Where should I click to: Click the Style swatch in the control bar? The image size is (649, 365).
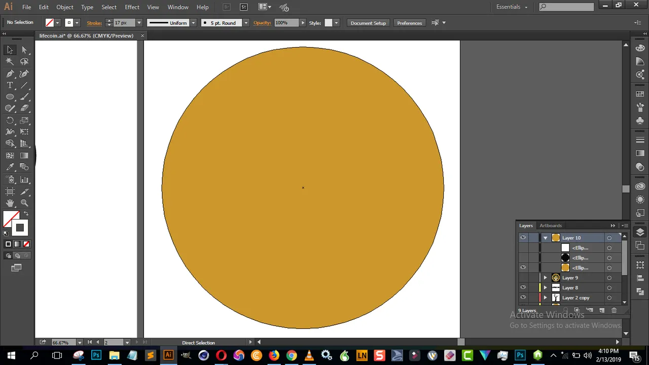(328, 23)
